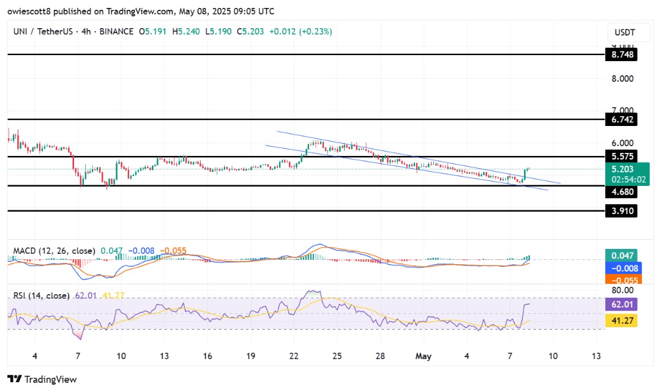Click the May label on time axis
The width and height of the screenshot is (661, 392).
pyautogui.click(x=424, y=356)
